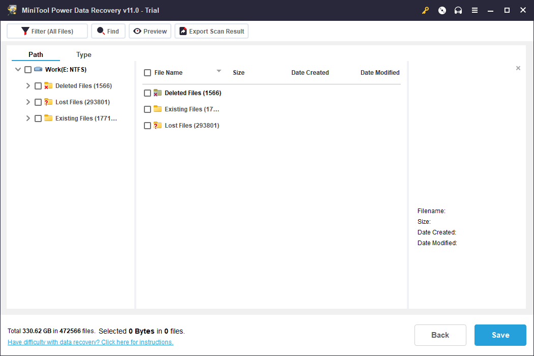Click the Lost Files folder icon in tree

[48, 102]
